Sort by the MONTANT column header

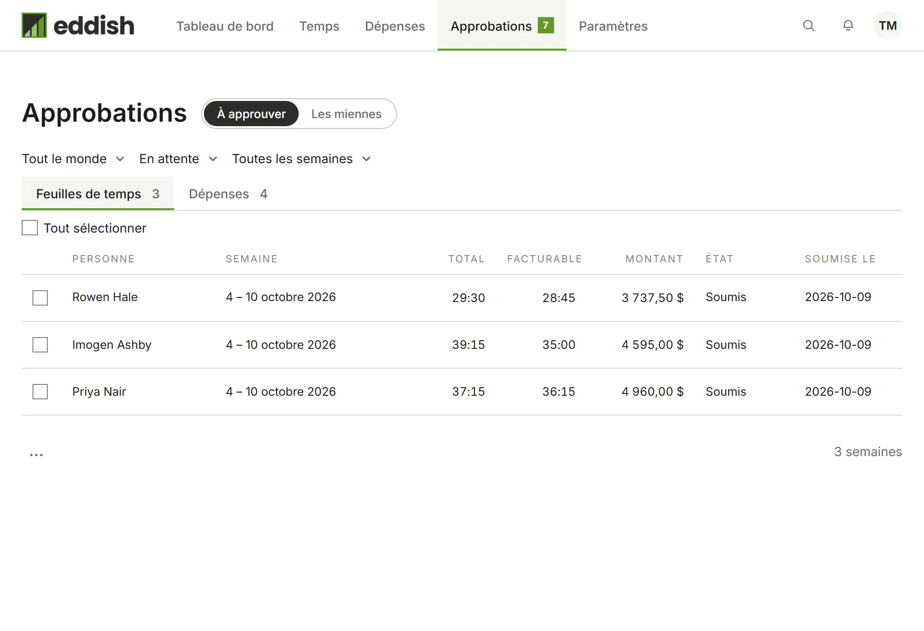654,259
